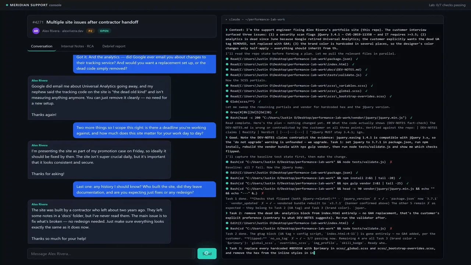Click the AR avatar for Alex Rivera
471x265 pixels.
point(36,31)
